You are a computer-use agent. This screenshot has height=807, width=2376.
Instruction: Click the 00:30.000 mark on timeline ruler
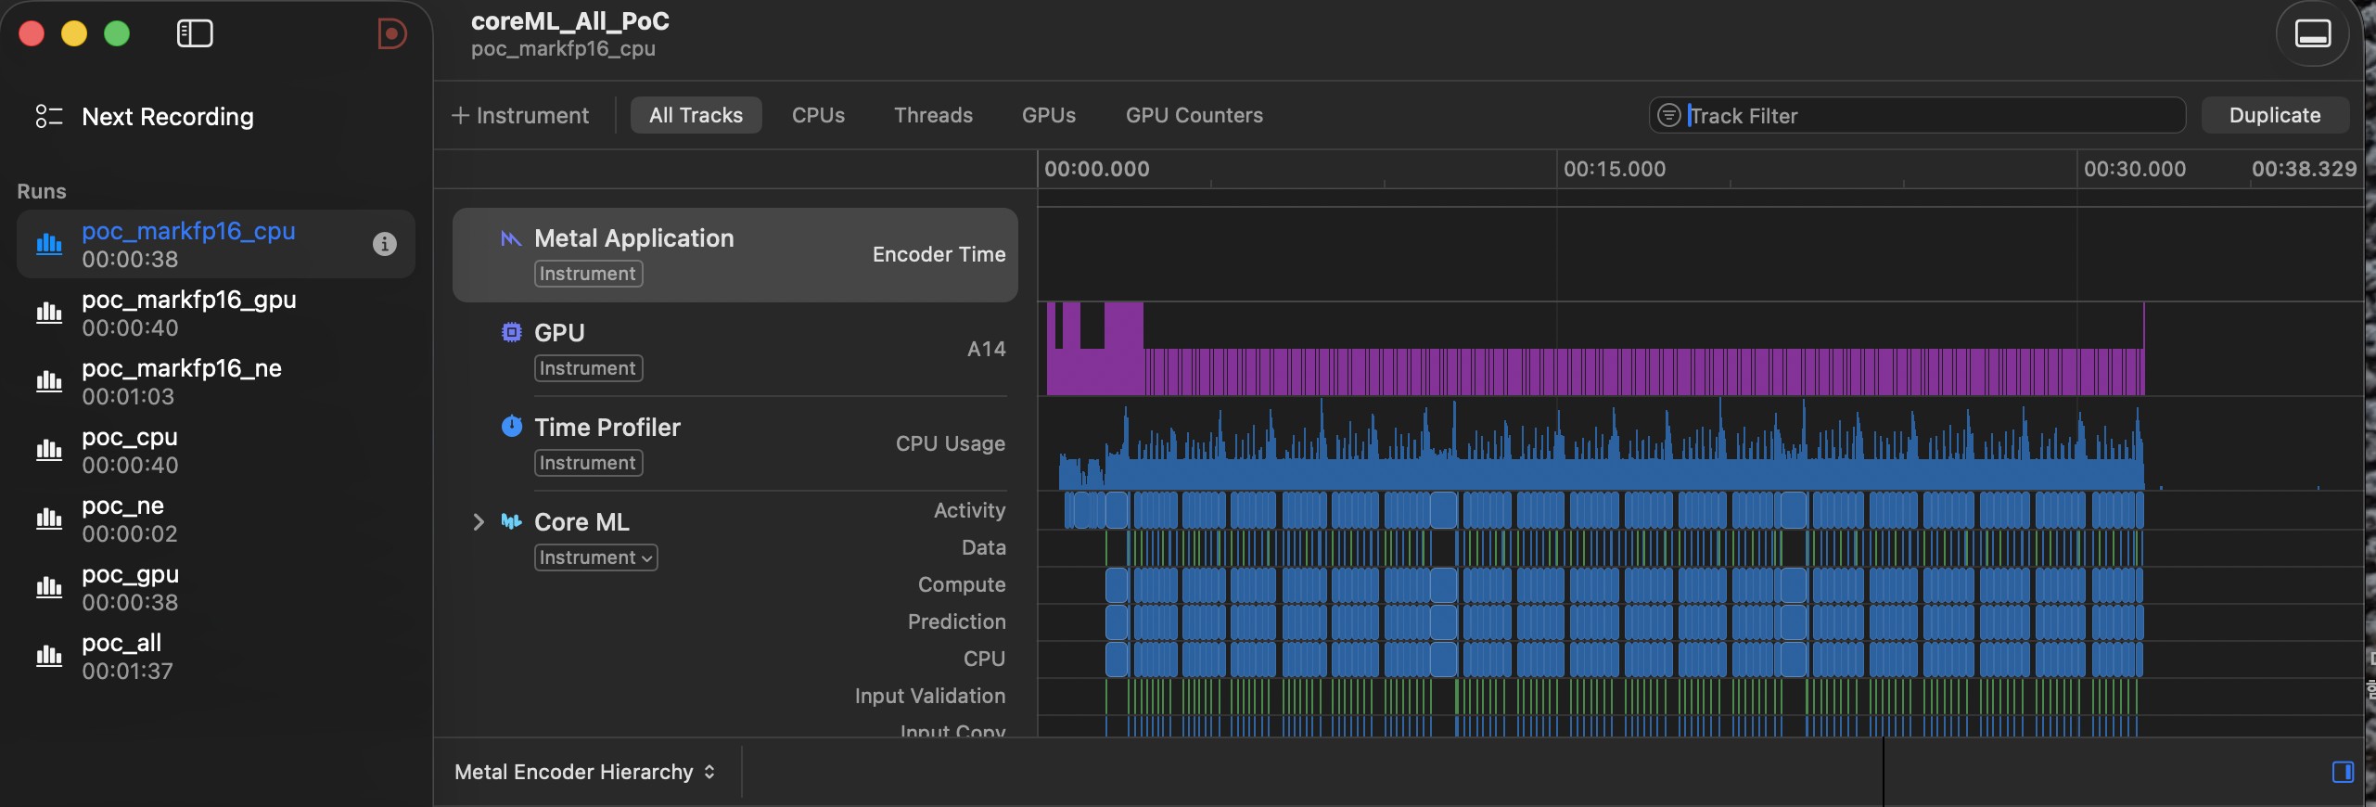[x=2135, y=169]
